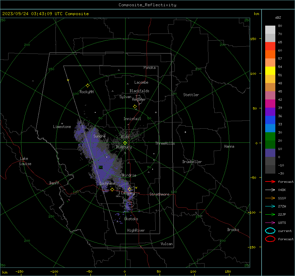Select the Cochrane label
295x276 pixels.
[107, 183]
